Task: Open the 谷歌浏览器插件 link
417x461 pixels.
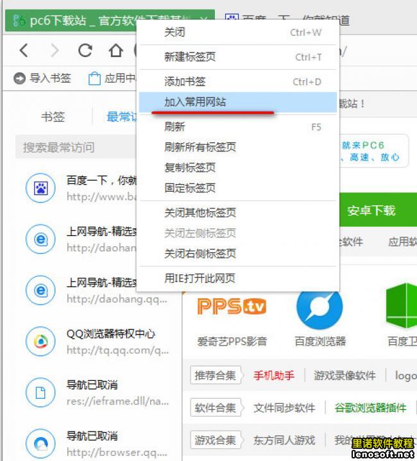Action: point(370,408)
